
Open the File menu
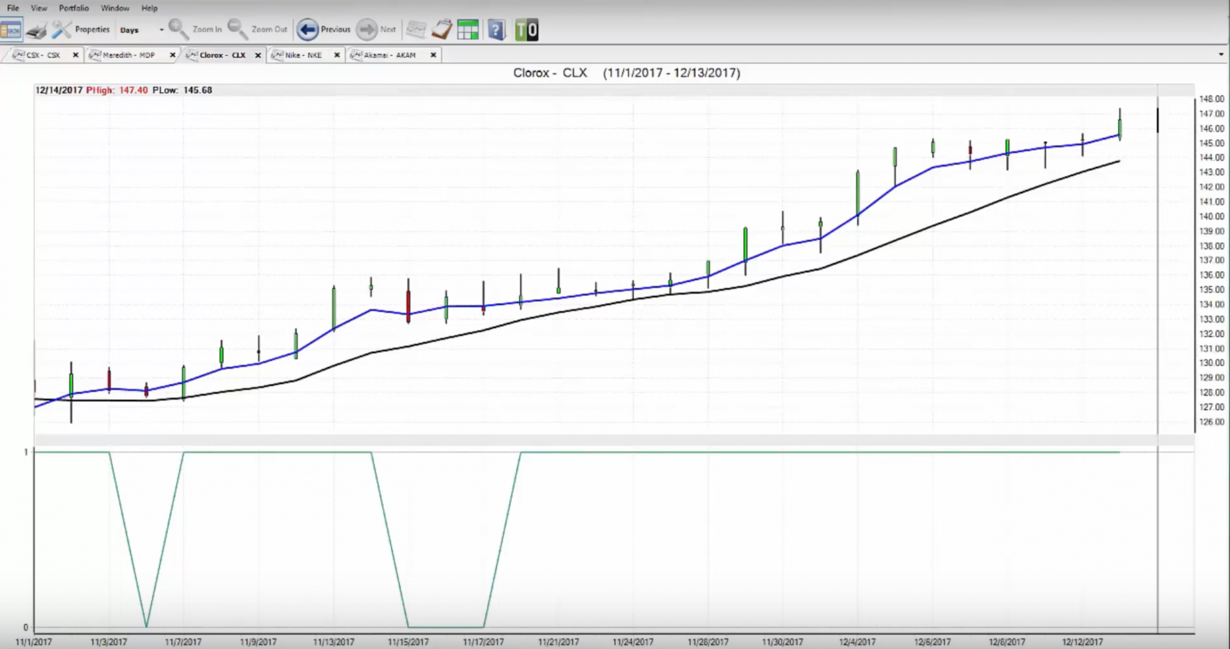[x=13, y=8]
